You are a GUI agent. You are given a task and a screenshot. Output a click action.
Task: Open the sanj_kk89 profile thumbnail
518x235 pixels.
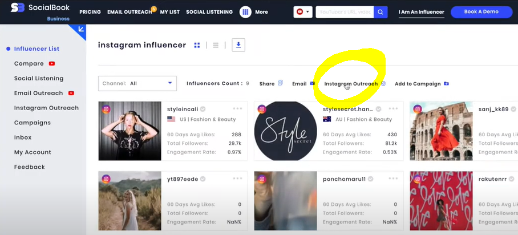click(441, 131)
